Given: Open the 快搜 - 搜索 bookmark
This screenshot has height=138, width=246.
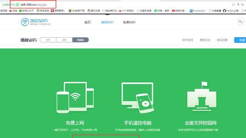Looking at the screenshot, I should click(x=161, y=11).
